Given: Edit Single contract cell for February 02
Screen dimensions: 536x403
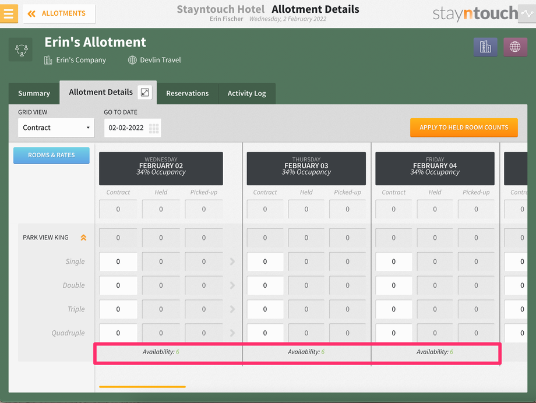Looking at the screenshot, I should (118, 261).
